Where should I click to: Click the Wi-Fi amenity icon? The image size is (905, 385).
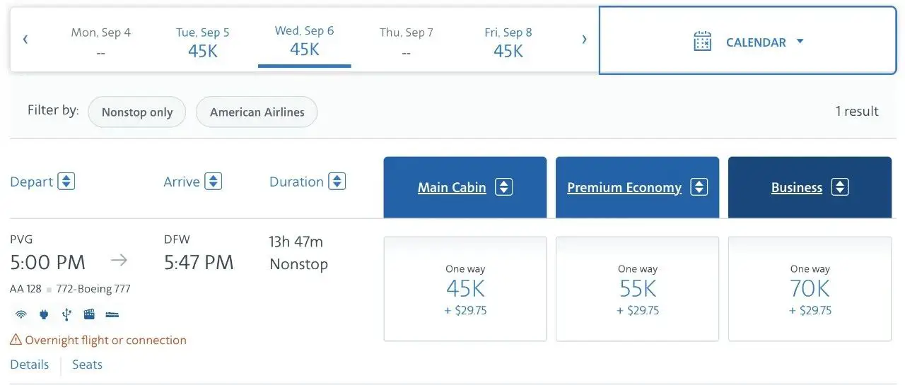pos(21,314)
